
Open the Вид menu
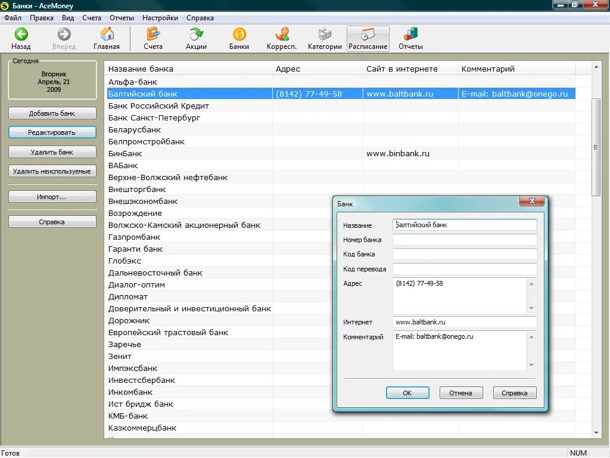click(68, 18)
